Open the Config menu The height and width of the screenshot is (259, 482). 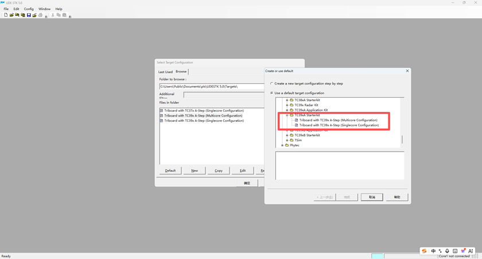[29, 9]
